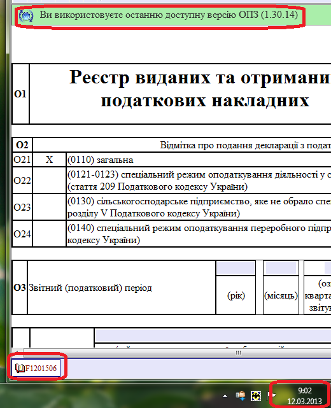
Task: Click the date 12.03.2013 in taskbar
Action: pos(304,401)
